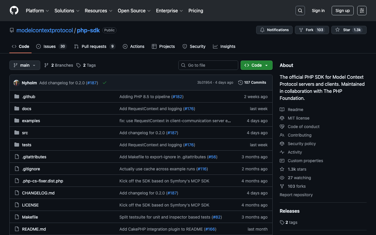Open the MIT license link

(298, 118)
